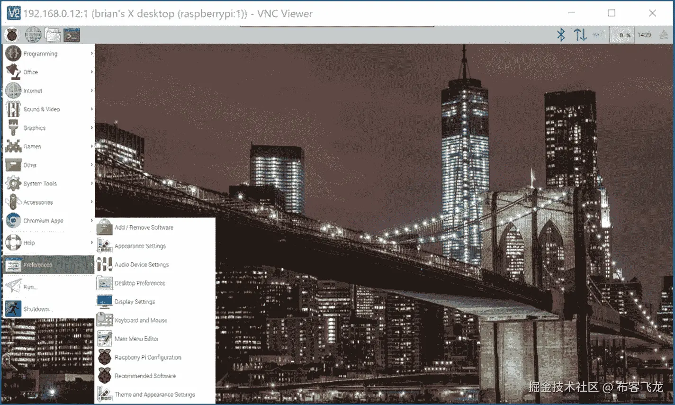
Task: Launch the Terminal icon in taskbar
Action: [72, 35]
